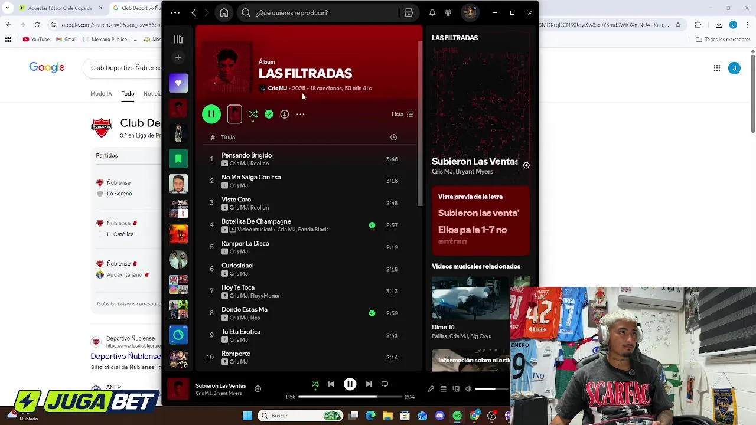Image resolution: width=756 pixels, height=425 pixels.
Task: Download the LAS FILTRADAS album
Action: (285, 114)
